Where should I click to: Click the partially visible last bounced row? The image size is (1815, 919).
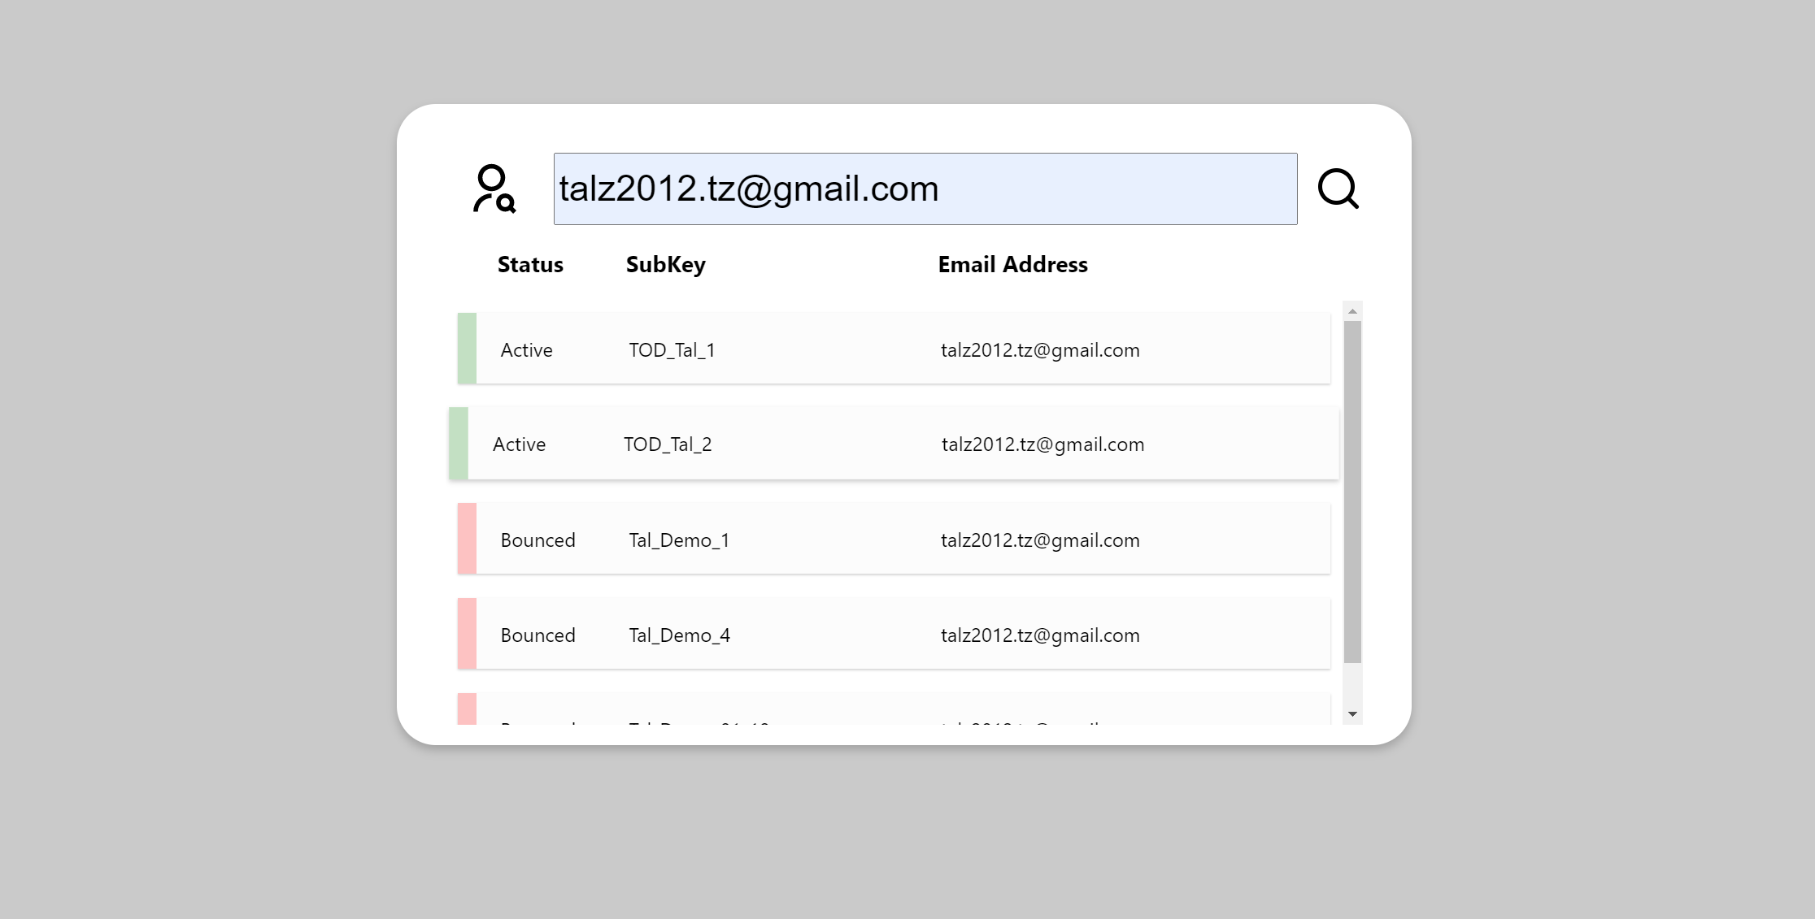tap(894, 709)
